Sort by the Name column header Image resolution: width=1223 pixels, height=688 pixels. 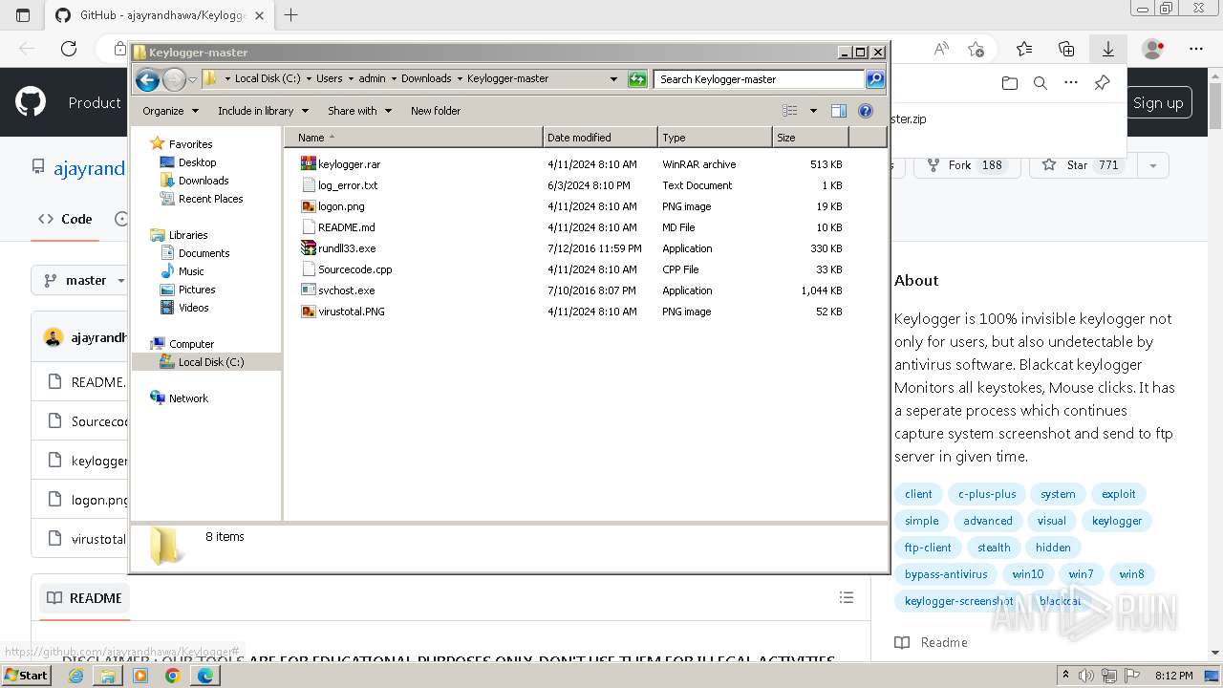click(x=414, y=138)
